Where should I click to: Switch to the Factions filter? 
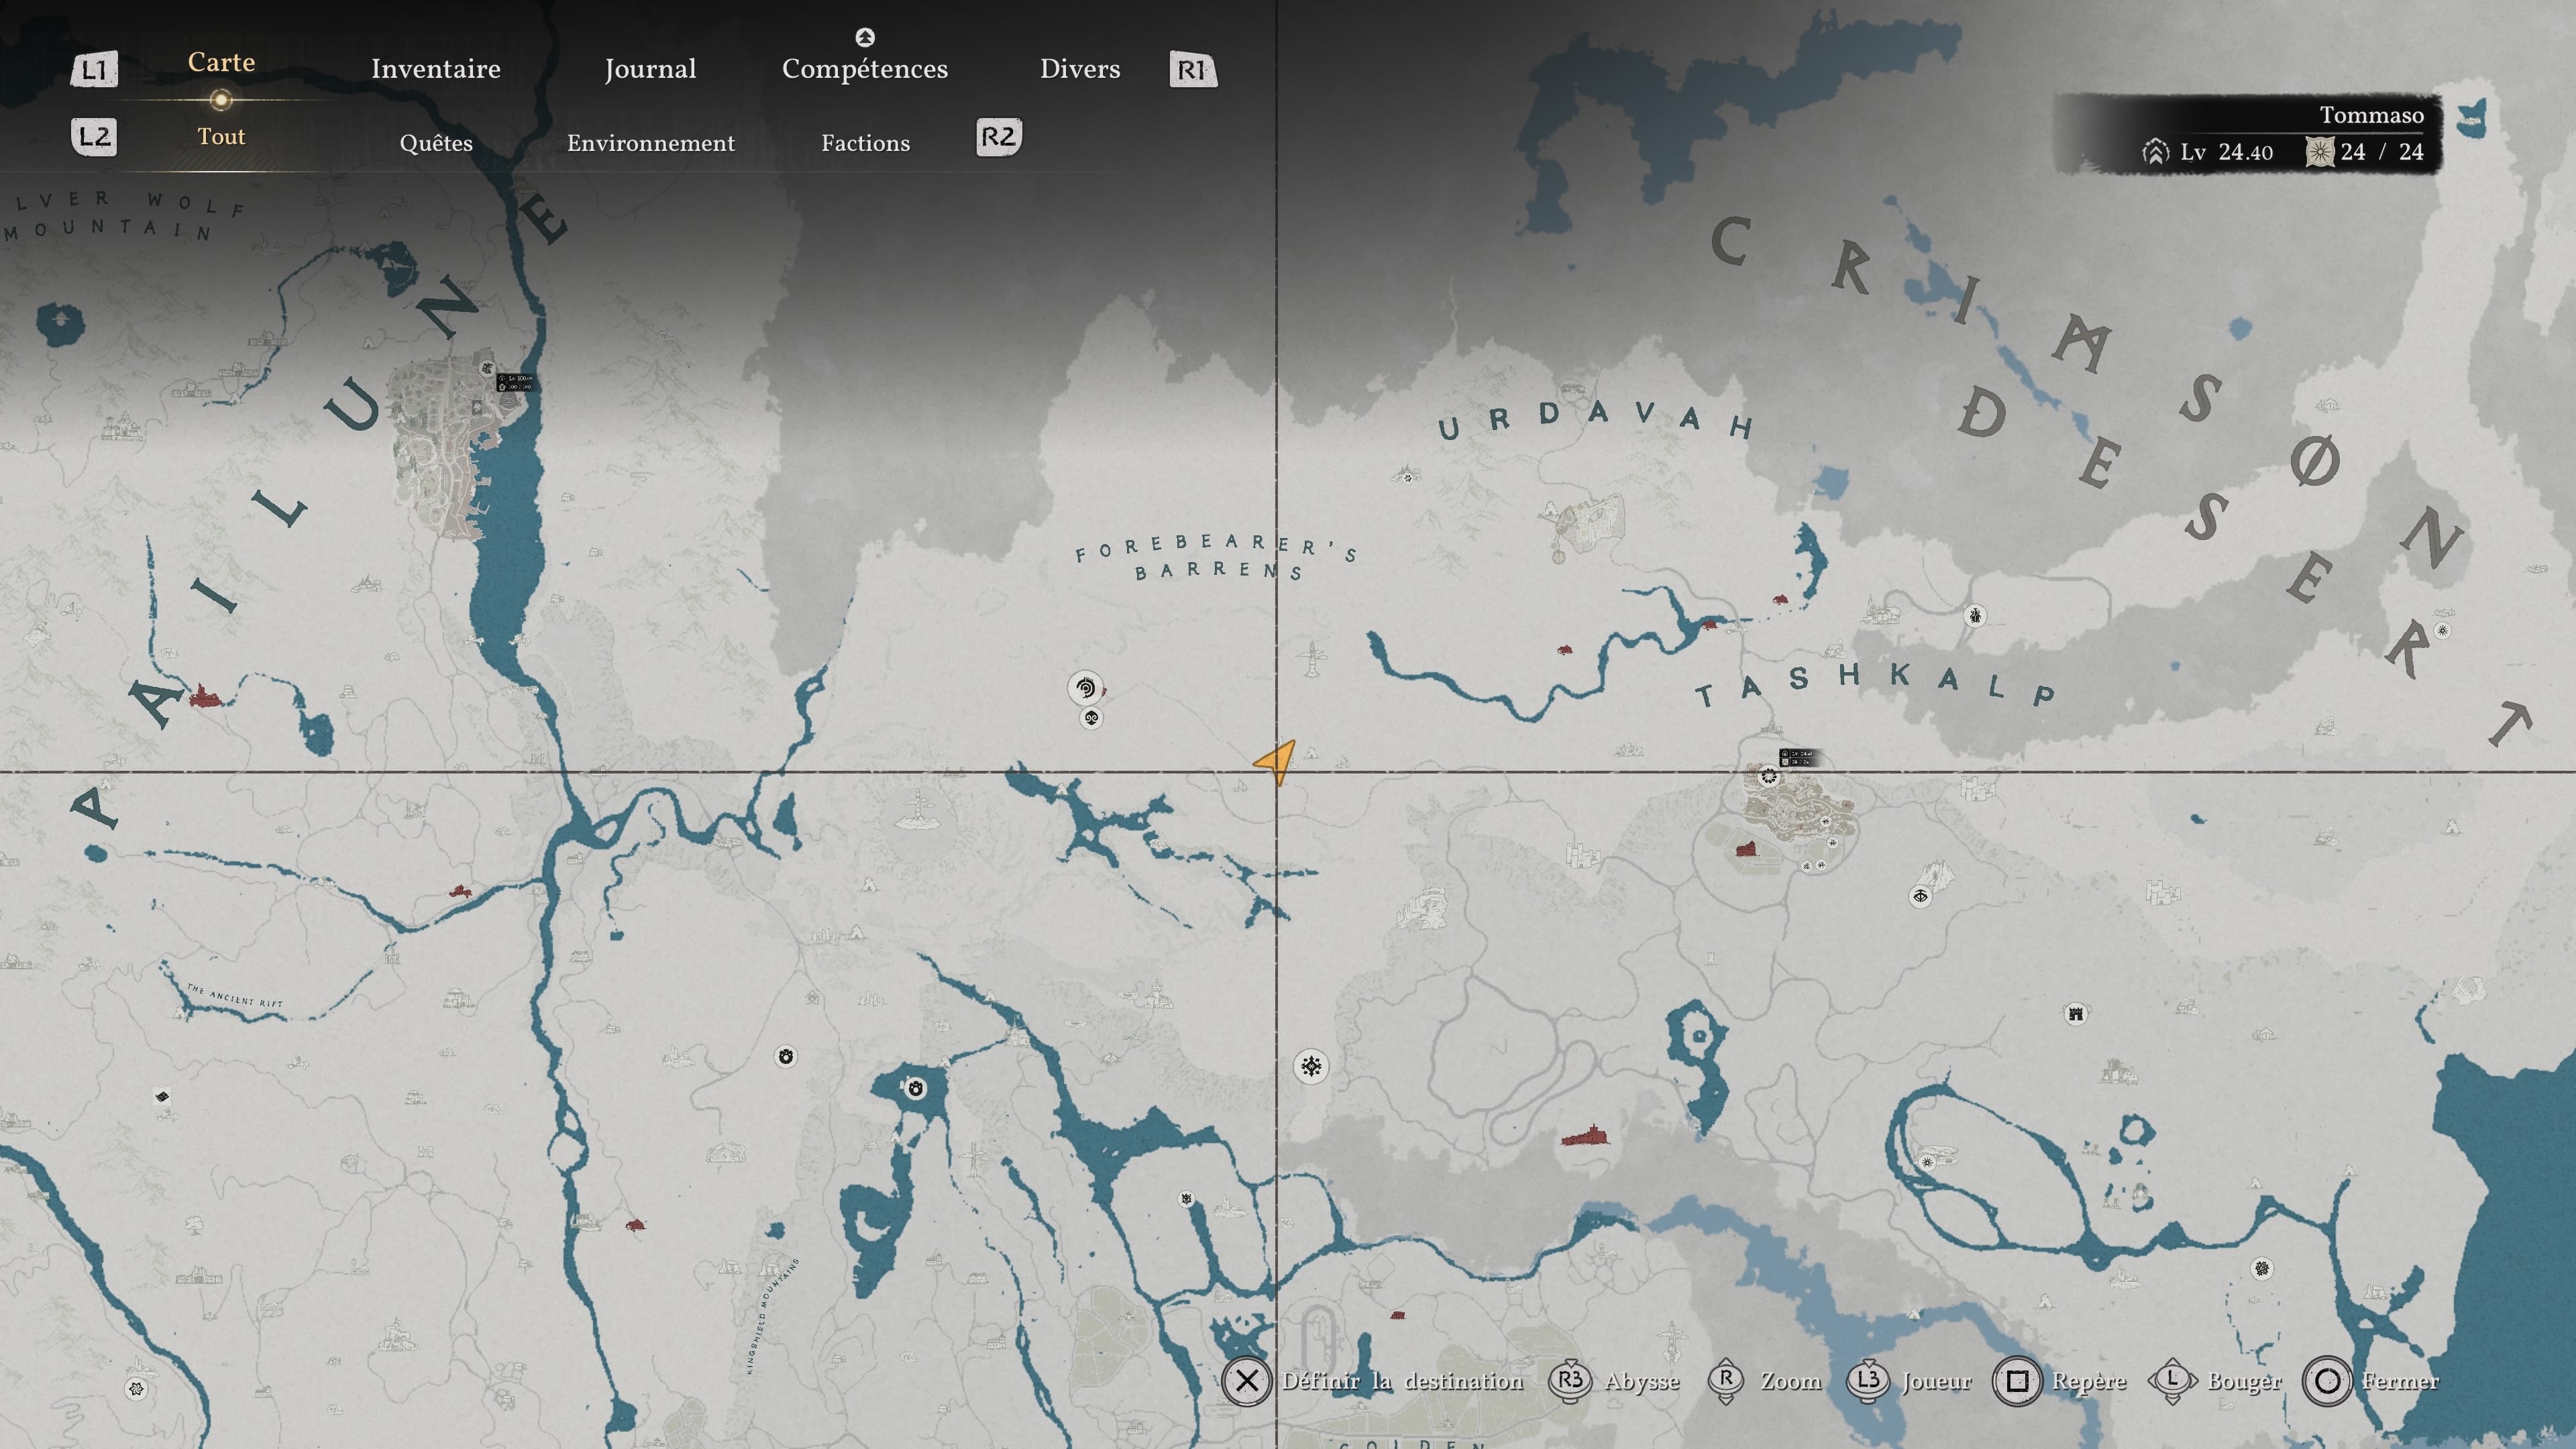[866, 143]
